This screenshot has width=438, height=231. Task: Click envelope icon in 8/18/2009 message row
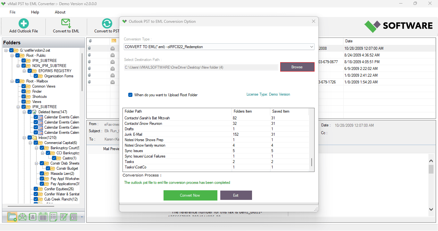pos(113,62)
